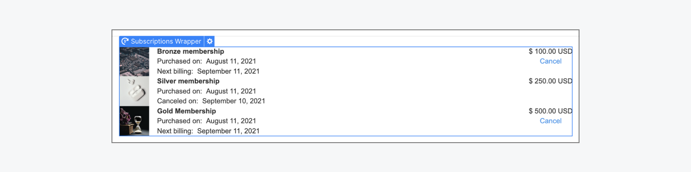Cancel the Bronze membership subscription
The image size is (691, 172).
coord(550,61)
